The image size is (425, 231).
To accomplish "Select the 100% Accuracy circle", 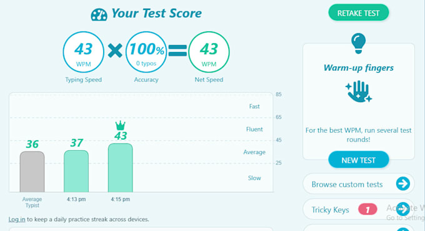I will coord(146,52).
